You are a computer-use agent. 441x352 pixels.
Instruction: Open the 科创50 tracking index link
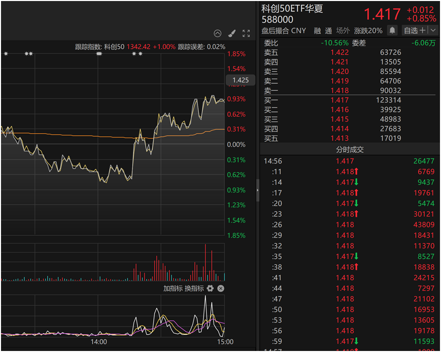click(114, 47)
